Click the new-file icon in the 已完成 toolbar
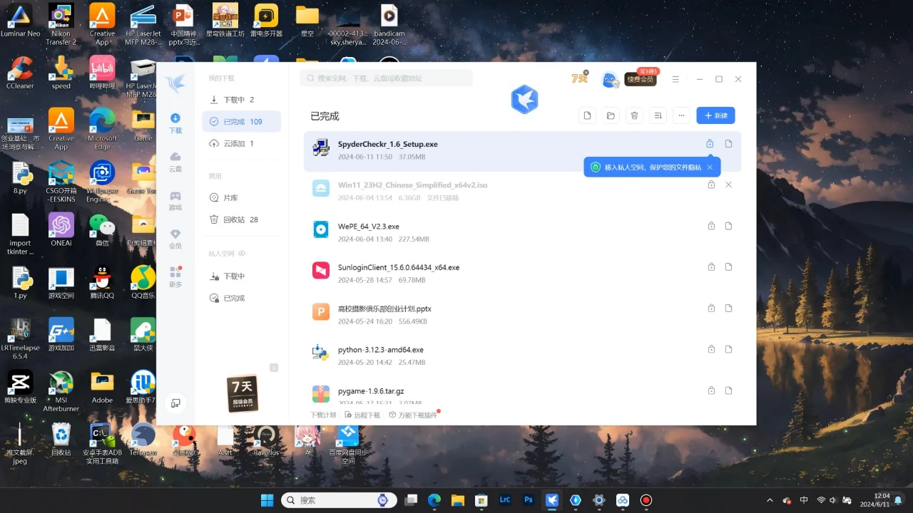This screenshot has height=513, width=913. pos(587,115)
